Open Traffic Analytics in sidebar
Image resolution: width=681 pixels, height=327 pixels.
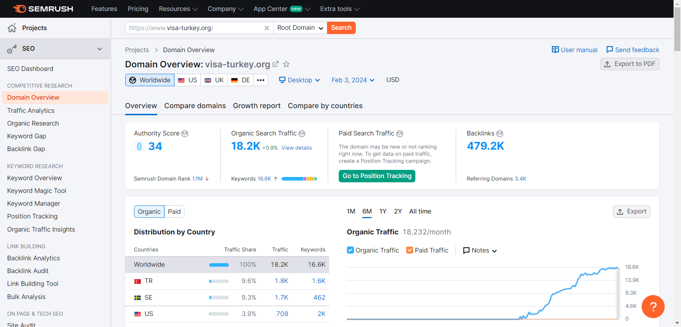(31, 111)
